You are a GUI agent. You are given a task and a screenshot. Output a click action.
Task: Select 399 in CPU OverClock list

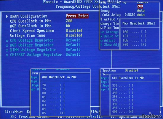tap(123, 108)
